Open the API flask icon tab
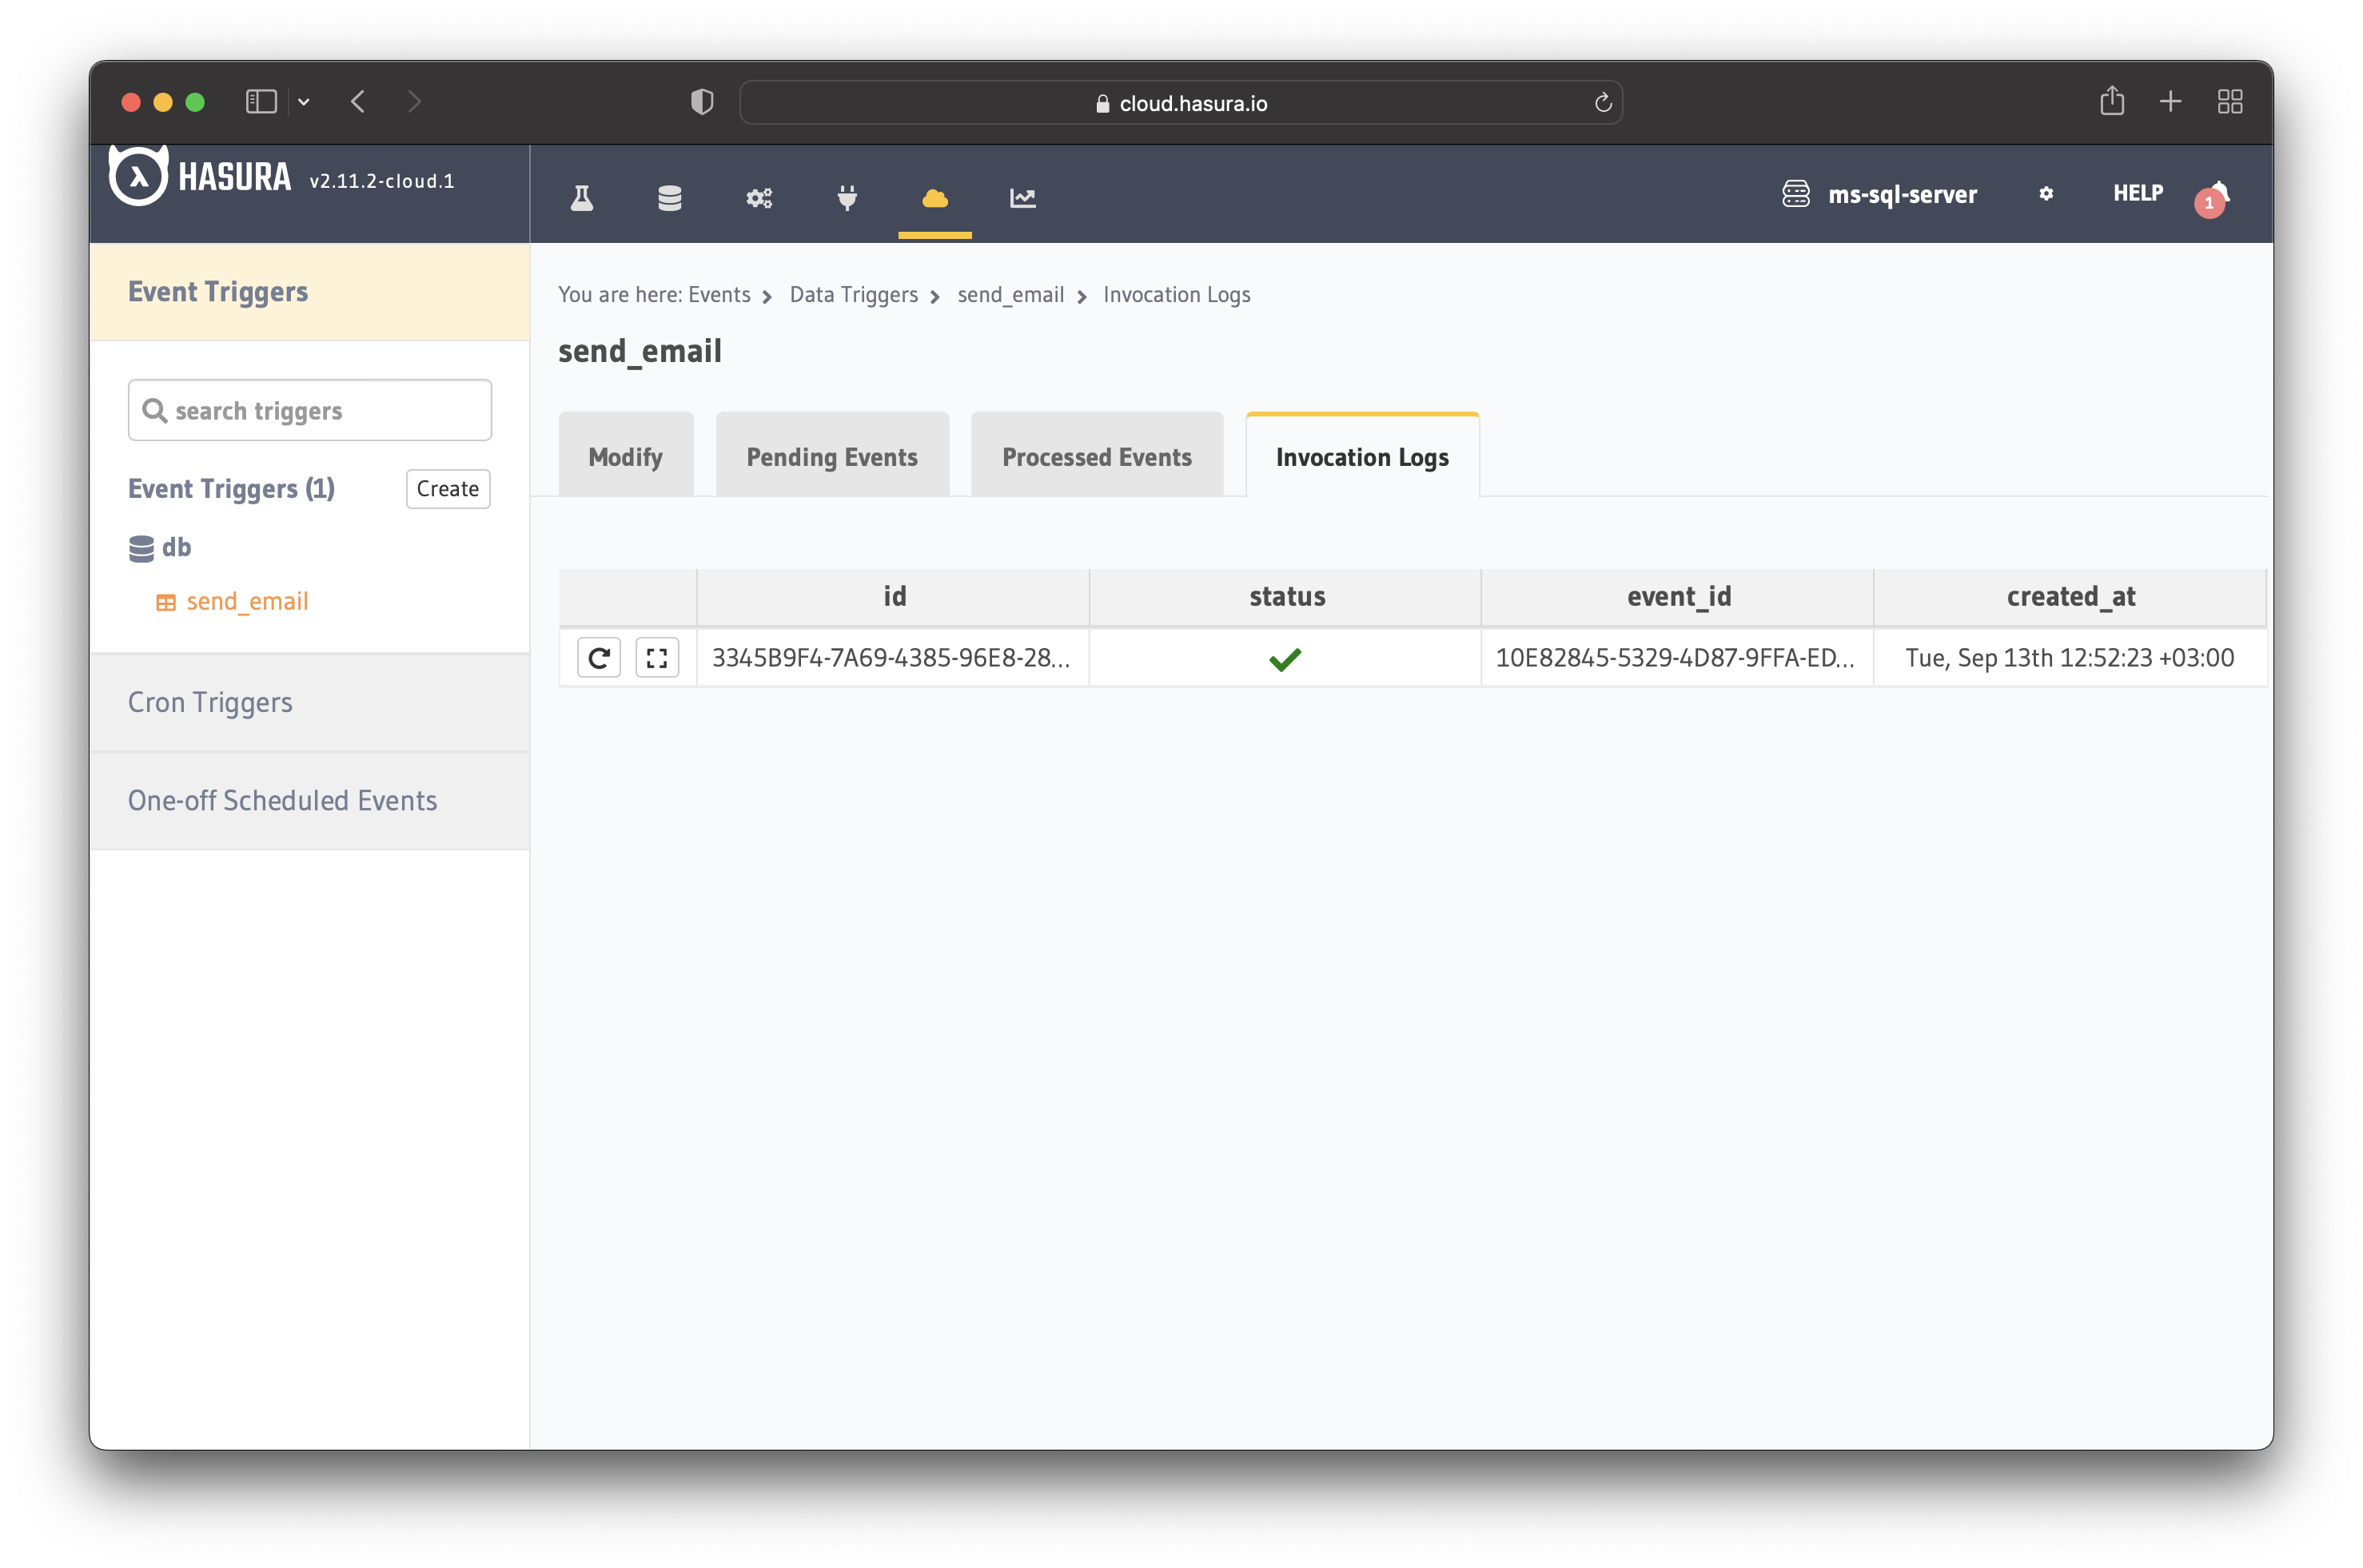 click(582, 197)
